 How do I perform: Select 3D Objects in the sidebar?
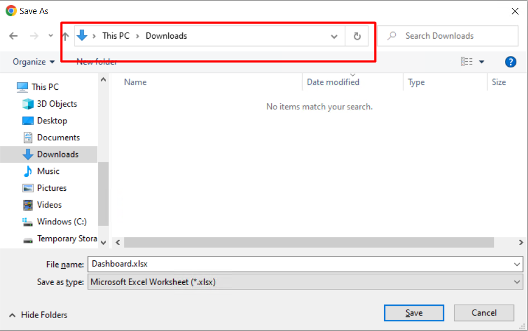coord(57,104)
